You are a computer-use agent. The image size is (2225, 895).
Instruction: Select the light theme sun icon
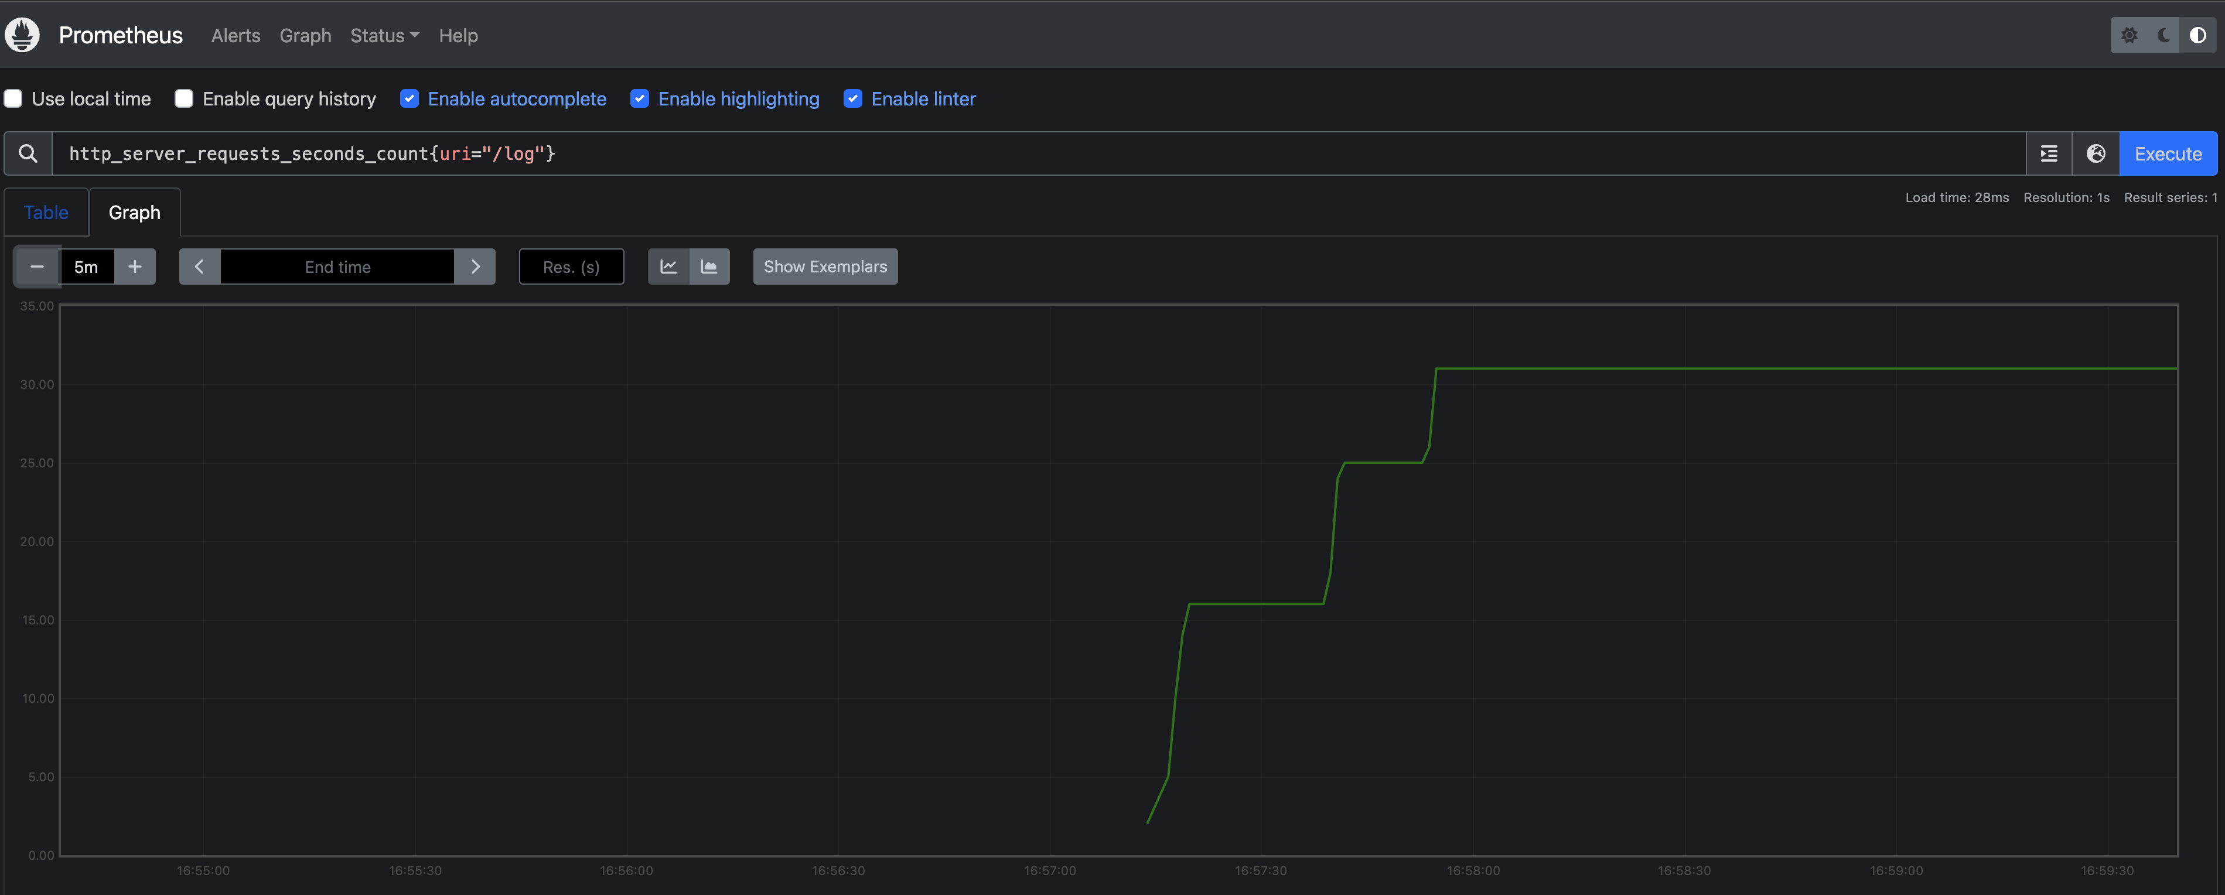tap(2129, 35)
